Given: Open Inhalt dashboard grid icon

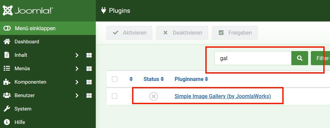Looking at the screenshot, I should pos(89,55).
